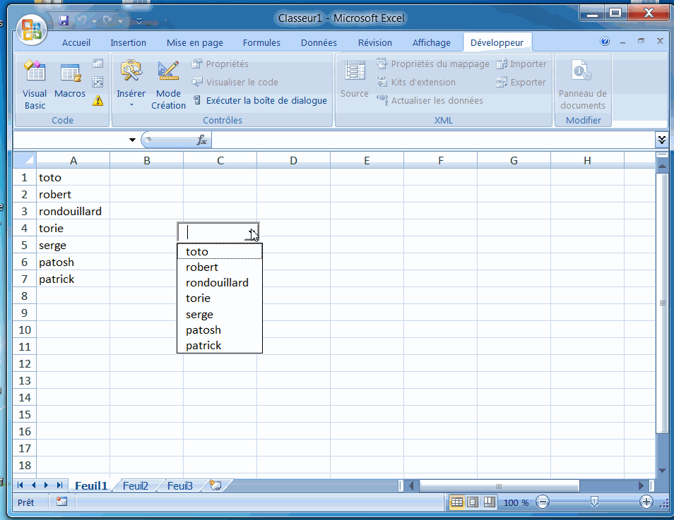Click the Exporter XML button

coord(521,82)
